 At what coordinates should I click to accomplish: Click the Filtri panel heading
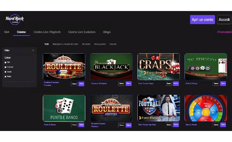pyautogui.click(x=7, y=50)
